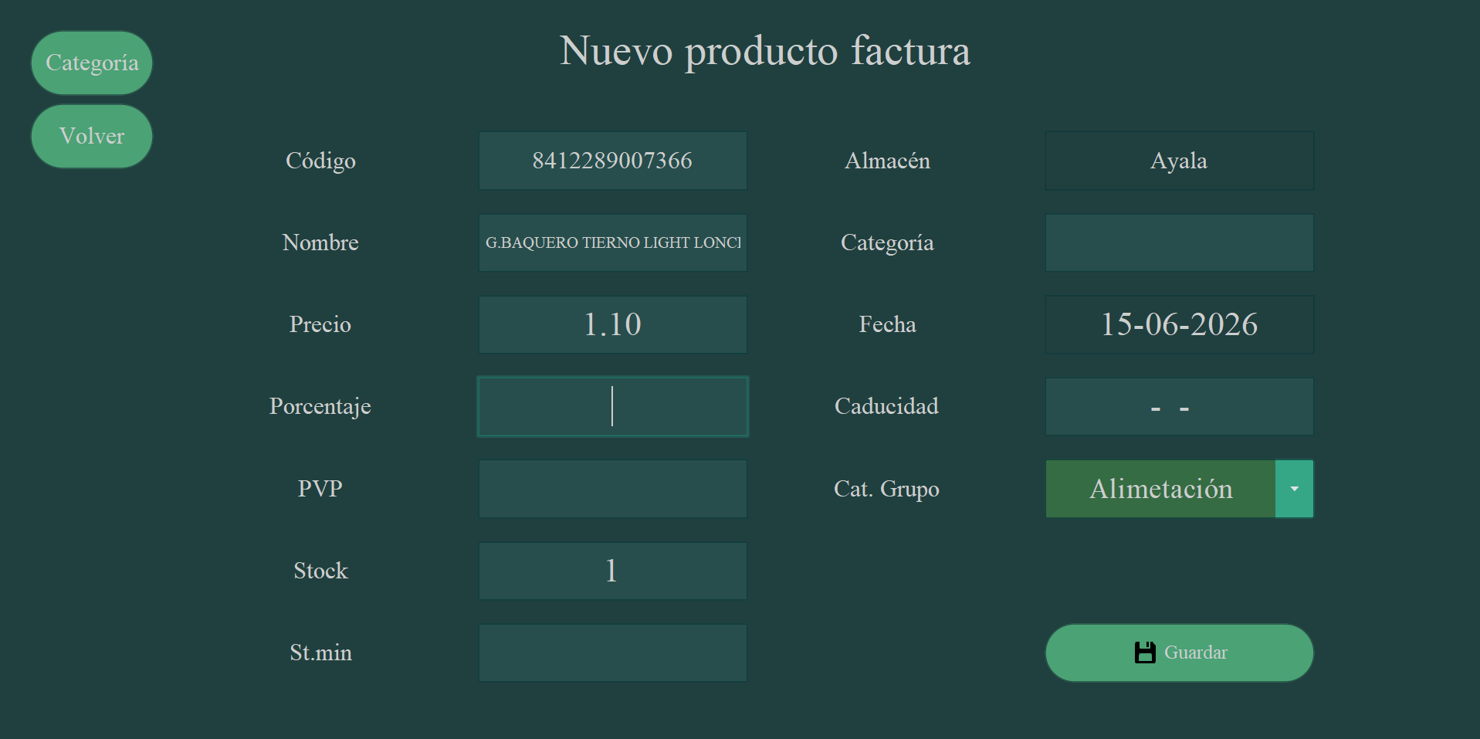Image resolution: width=1480 pixels, height=739 pixels.
Task: Go back with the Volver button
Action: 92,136
